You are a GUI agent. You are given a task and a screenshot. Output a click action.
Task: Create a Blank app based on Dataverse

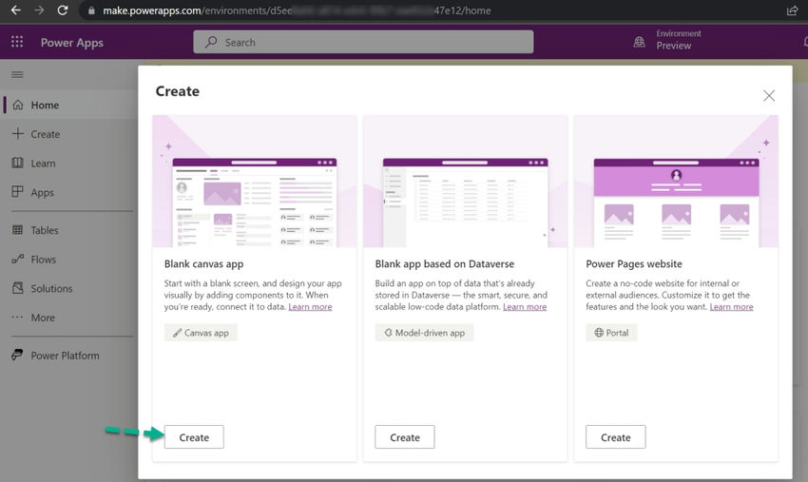405,437
